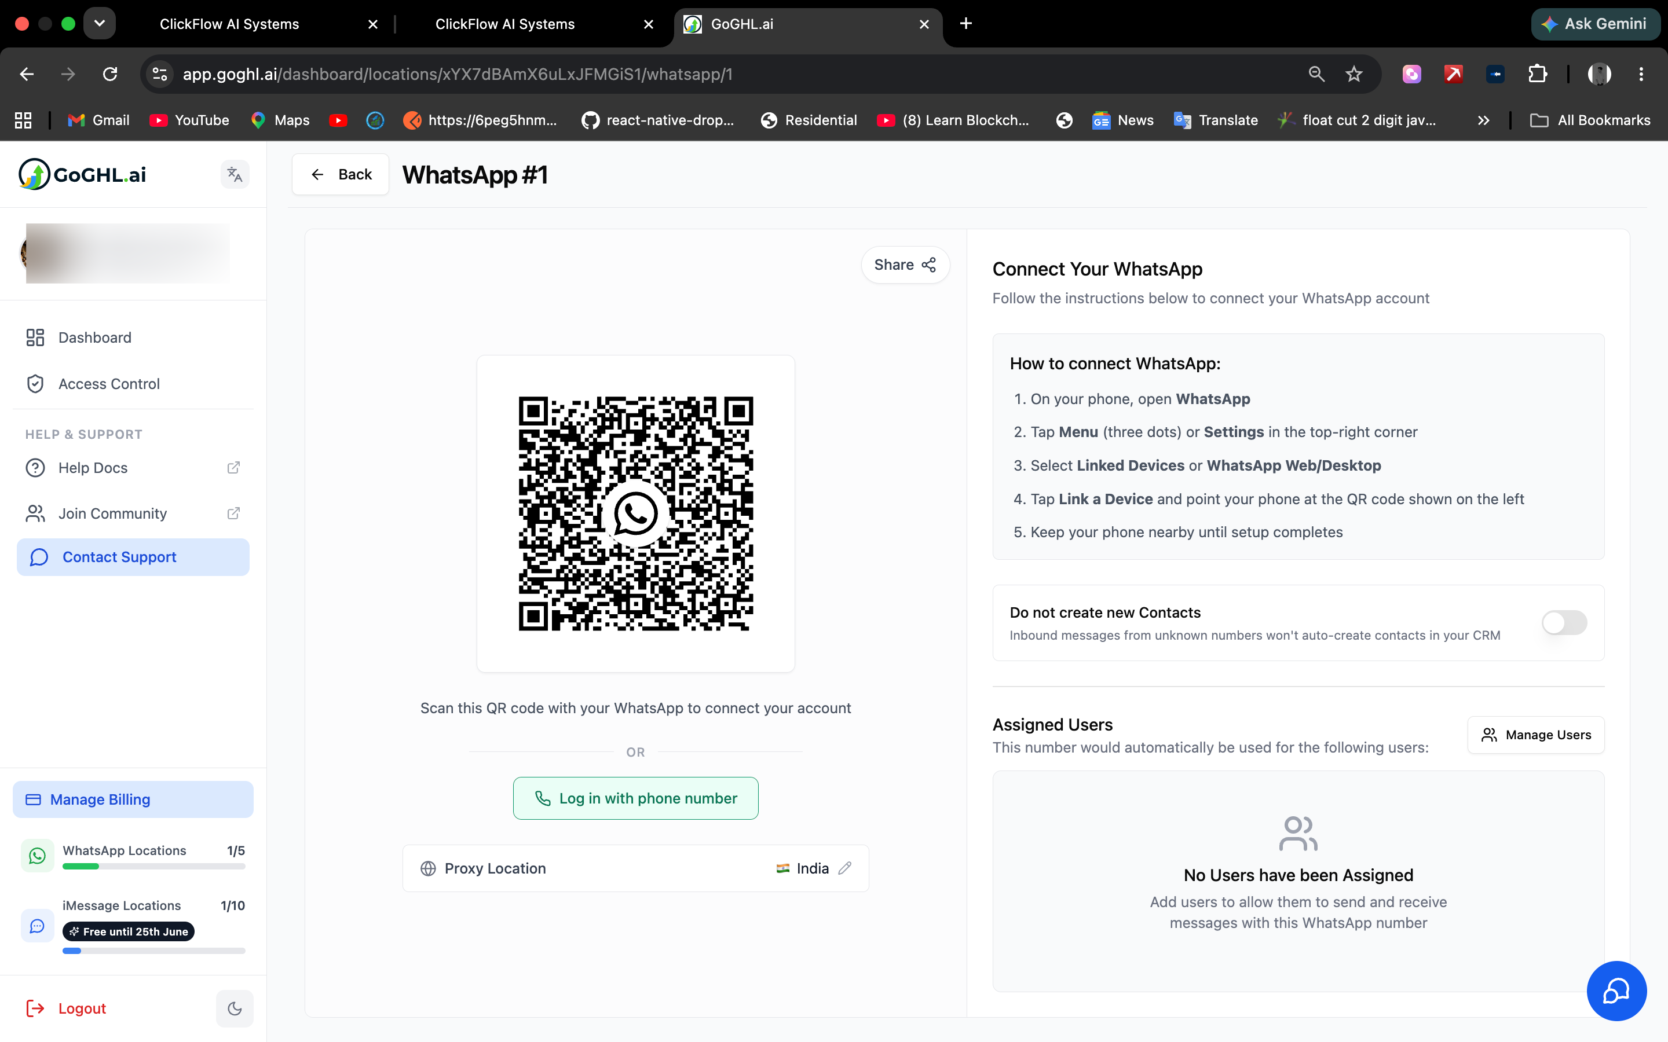Image resolution: width=1668 pixels, height=1042 pixels.
Task: Click Log in with phone number
Action: 635,798
